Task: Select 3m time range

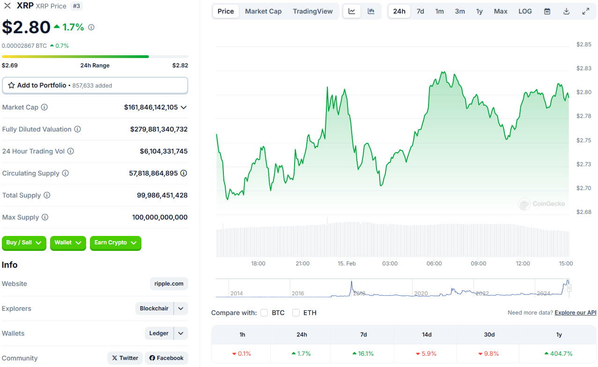Action: coord(460,11)
